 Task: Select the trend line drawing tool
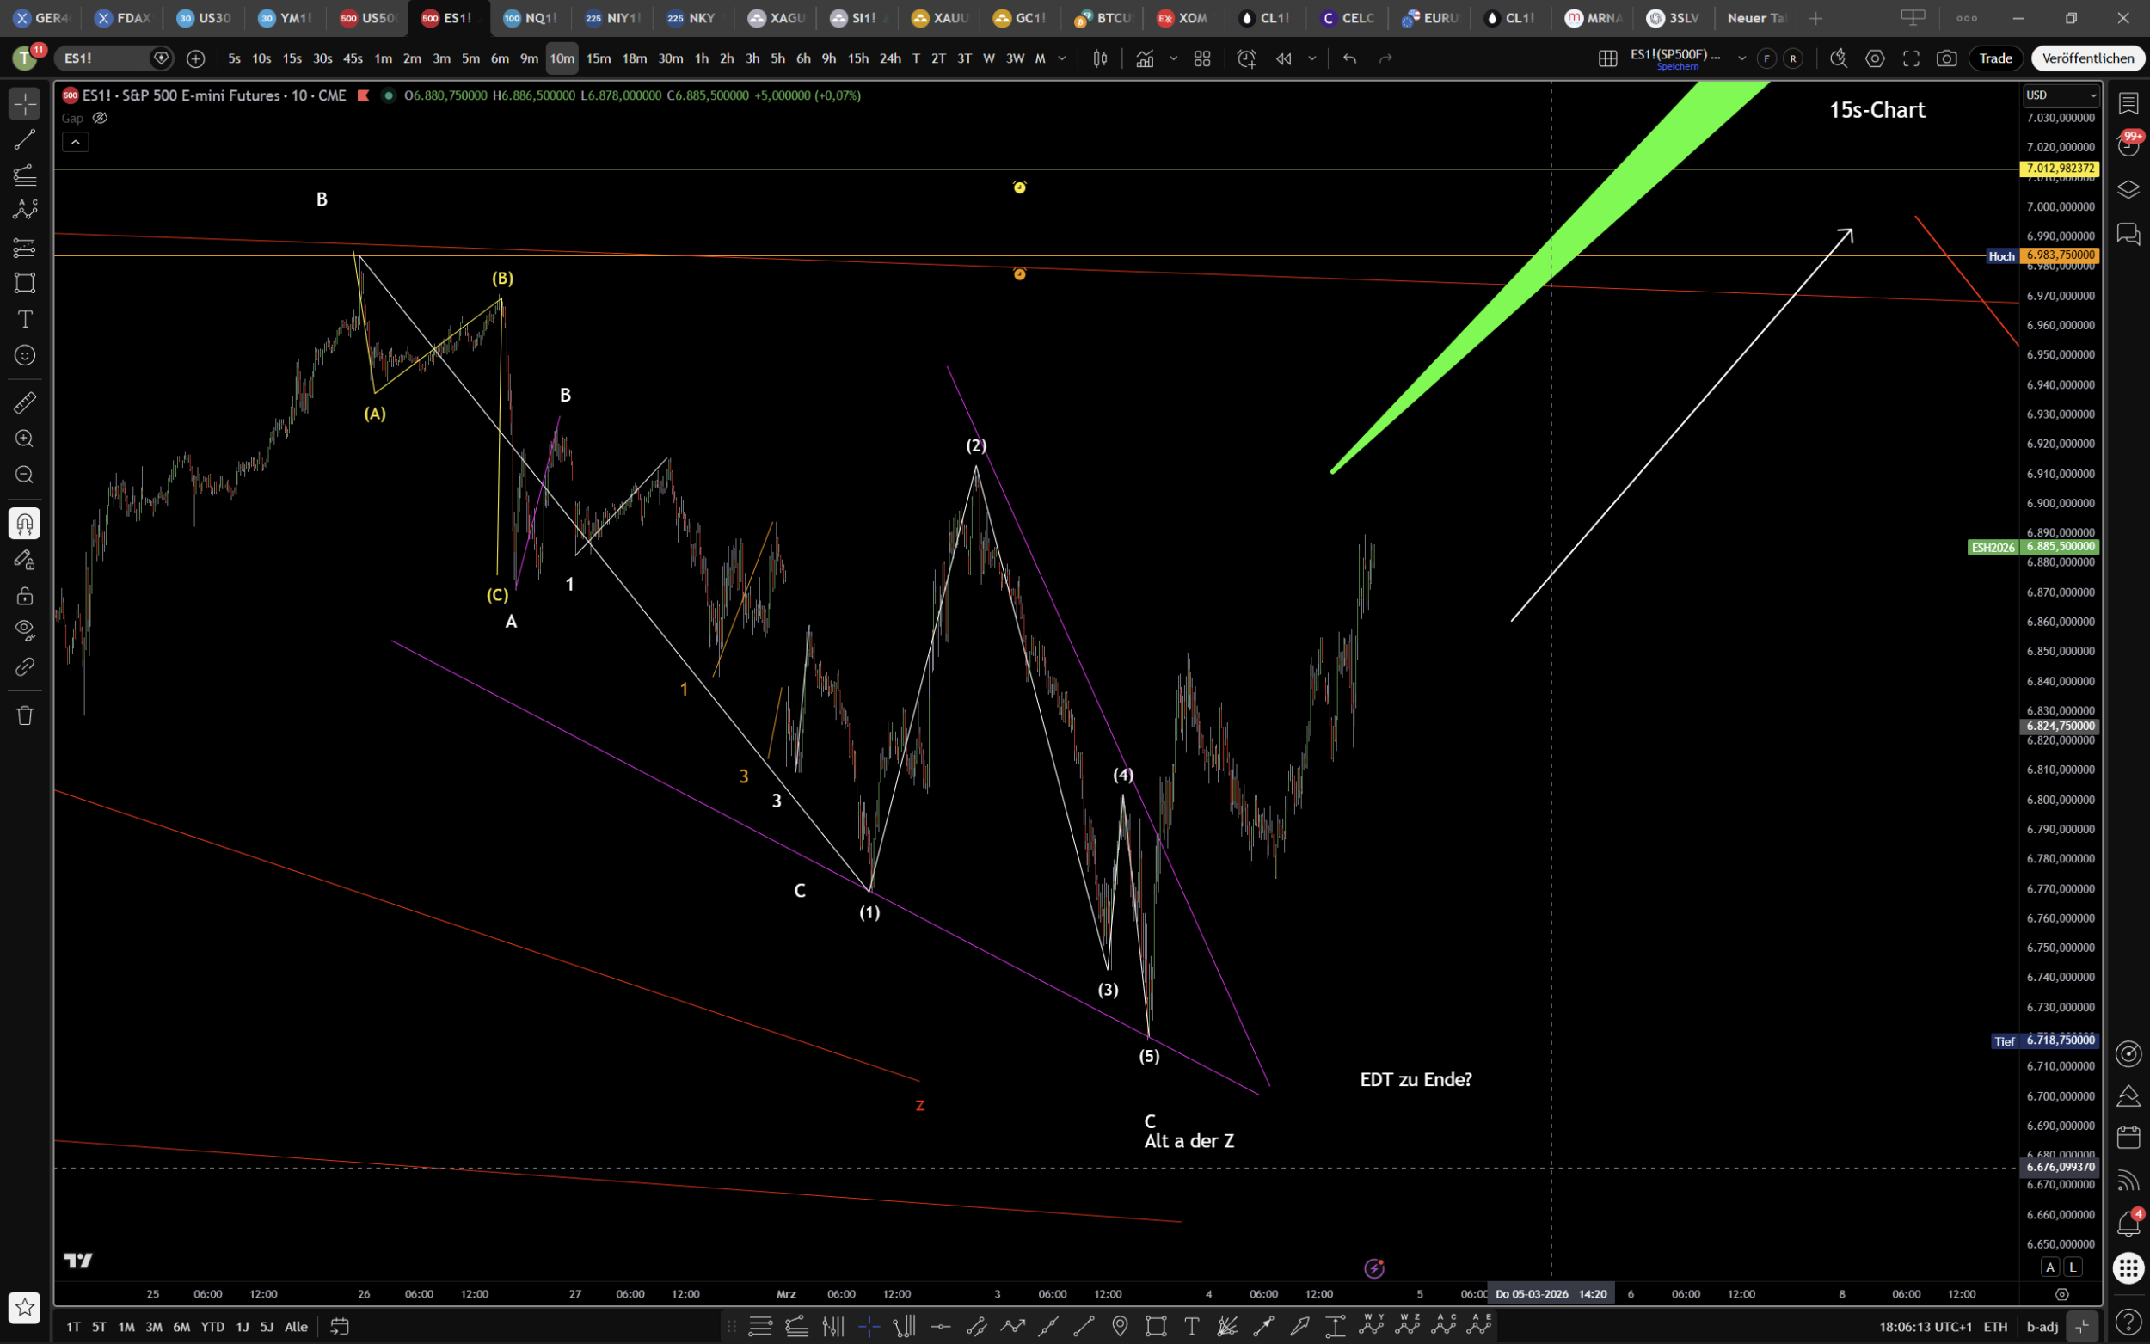click(x=24, y=139)
